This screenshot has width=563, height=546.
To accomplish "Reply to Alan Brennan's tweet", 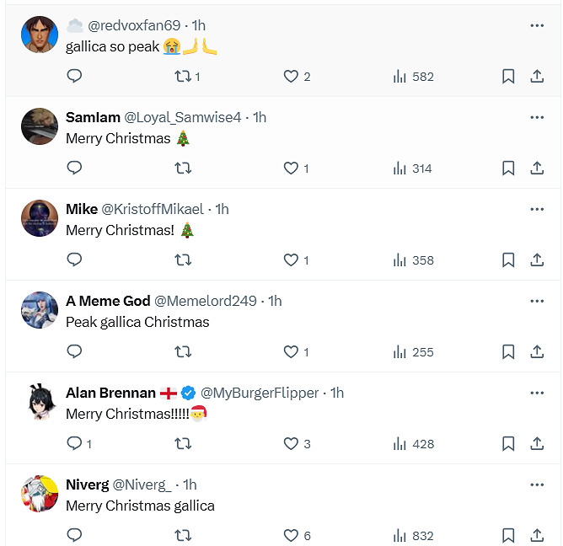I will coord(74,444).
